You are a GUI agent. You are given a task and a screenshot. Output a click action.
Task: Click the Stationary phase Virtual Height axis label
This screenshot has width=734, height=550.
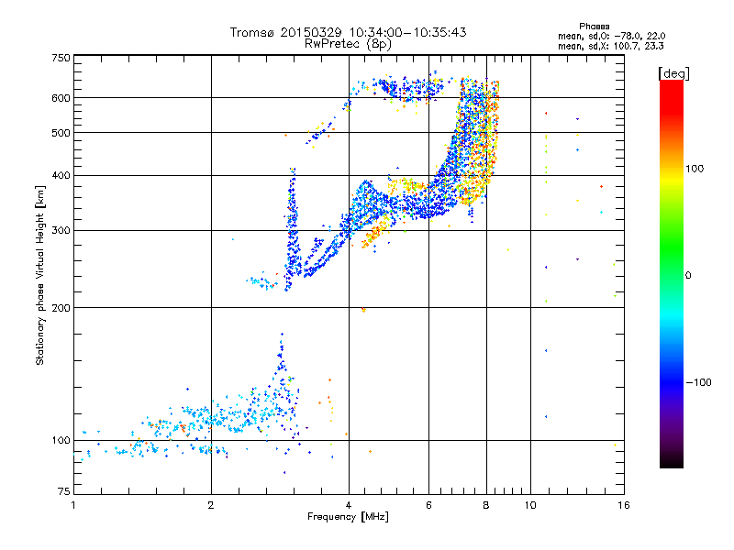40,274
